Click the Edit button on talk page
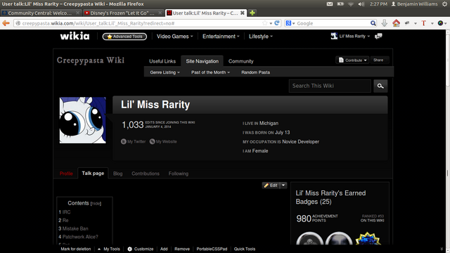Viewport: 450px width, 253px height. (271, 186)
